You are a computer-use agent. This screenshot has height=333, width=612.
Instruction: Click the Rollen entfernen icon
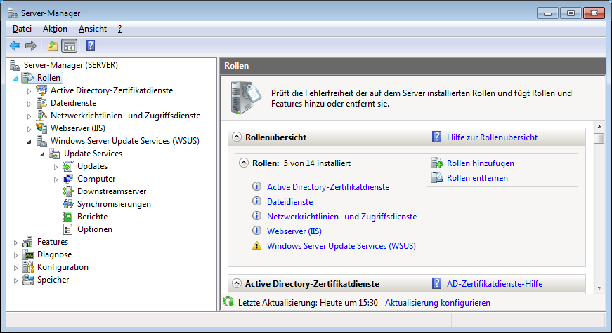[x=437, y=177]
